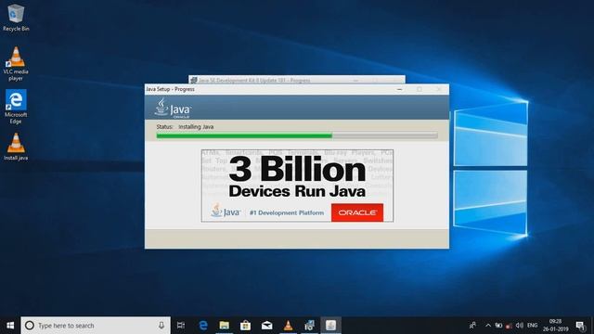The height and width of the screenshot is (334, 594).
Task: Minimize the Java Setup window
Action: 399,89
